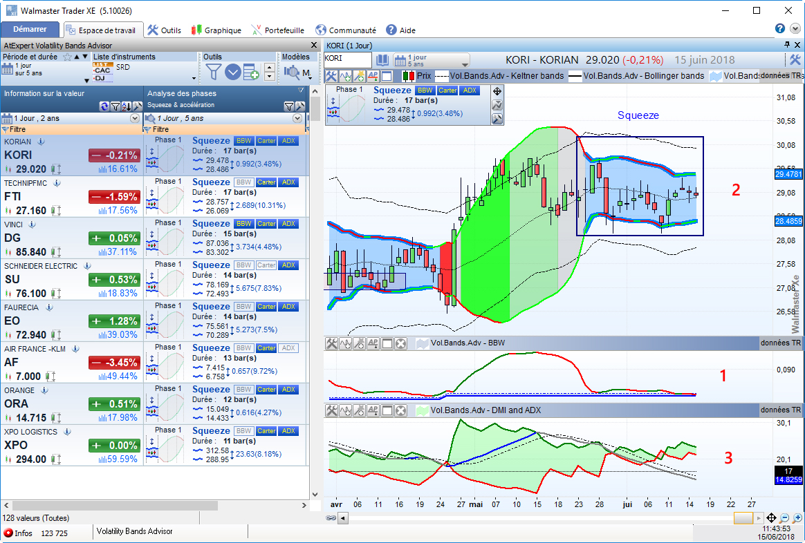Expand the Période et durée bottom arrow
805x543 pixels.
(86, 81)
